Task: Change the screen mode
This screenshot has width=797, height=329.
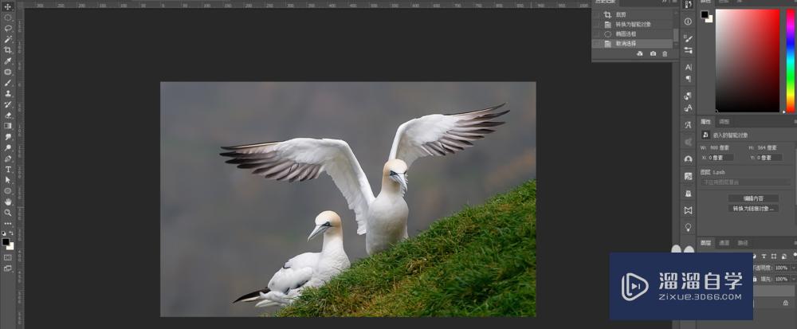Action: click(8, 268)
